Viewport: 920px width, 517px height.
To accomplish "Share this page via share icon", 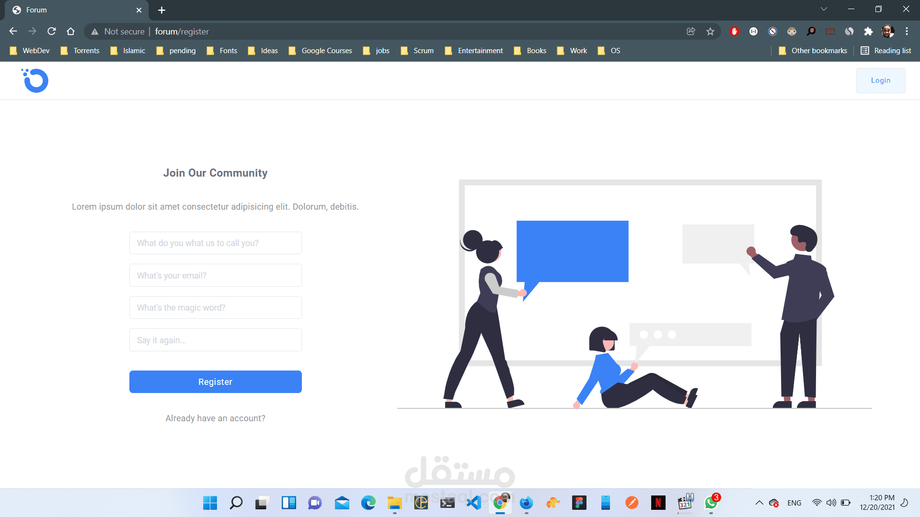I will tap(691, 32).
